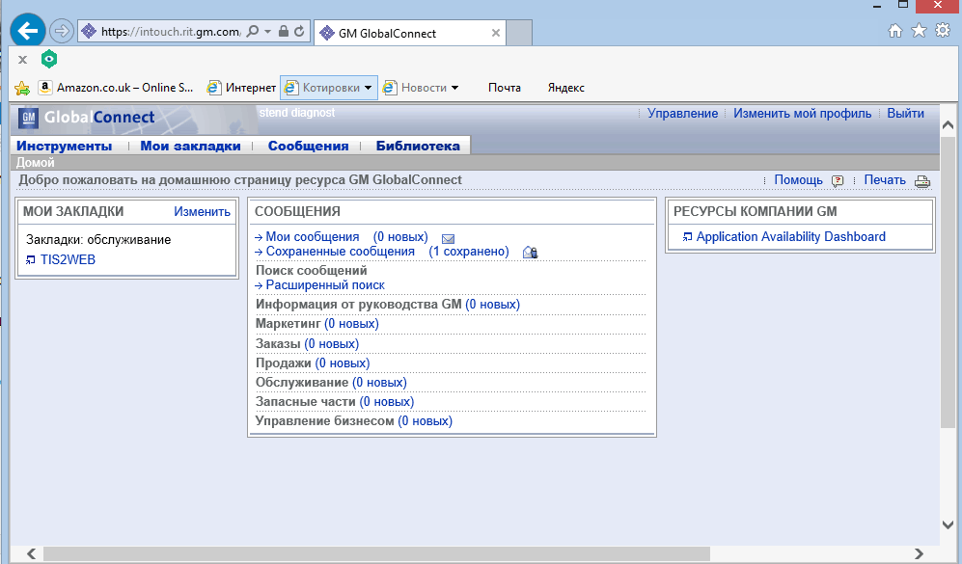
Task: Open Управление link in header
Action: point(683,114)
